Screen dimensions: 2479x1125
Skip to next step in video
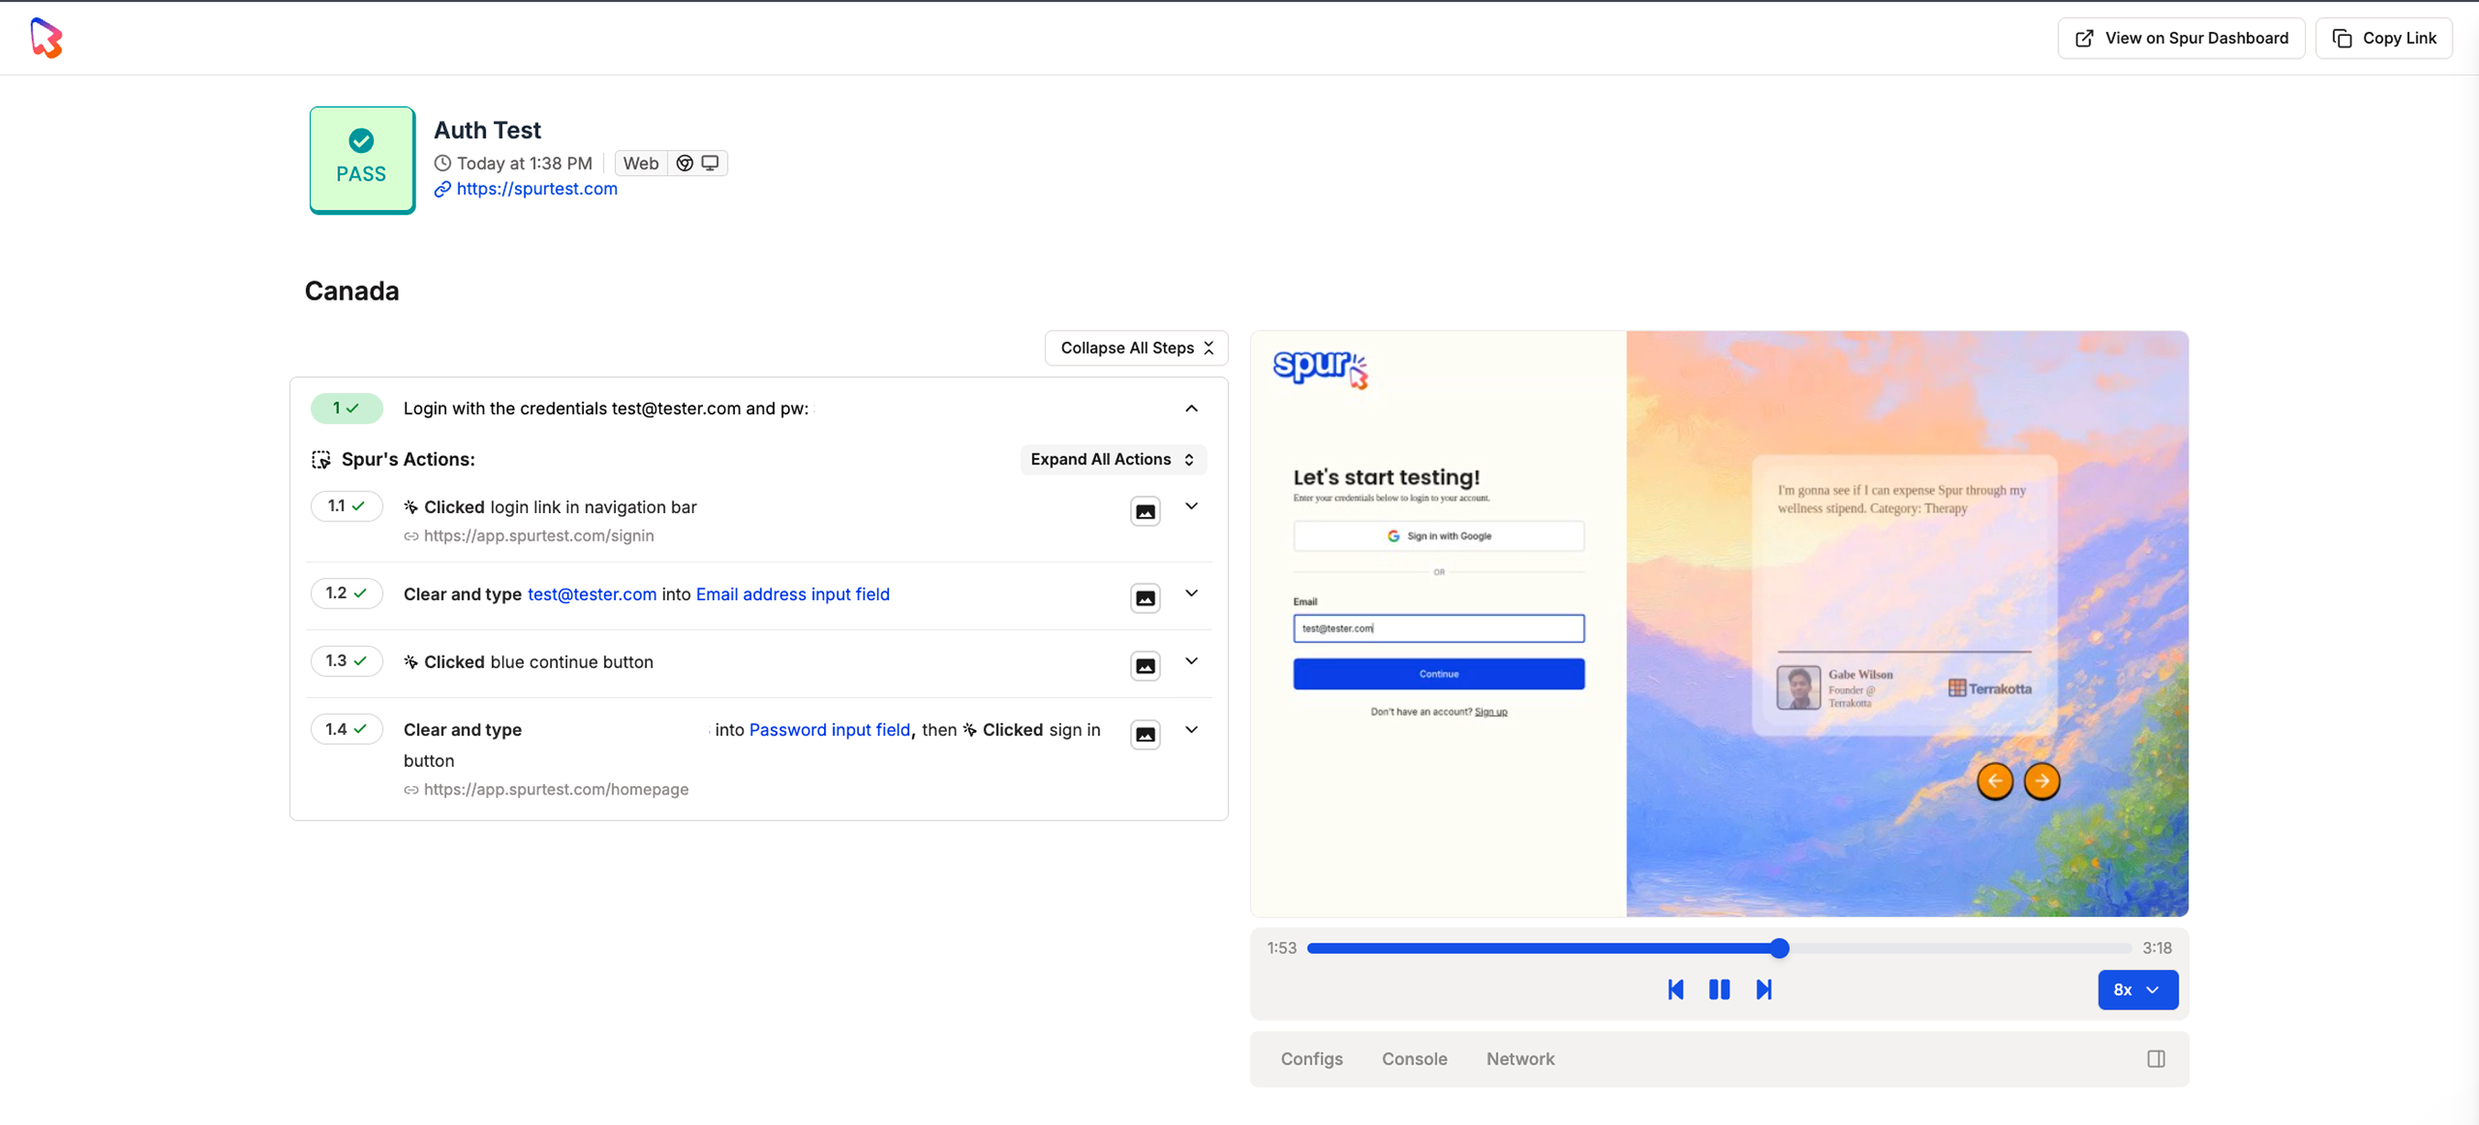(1763, 989)
